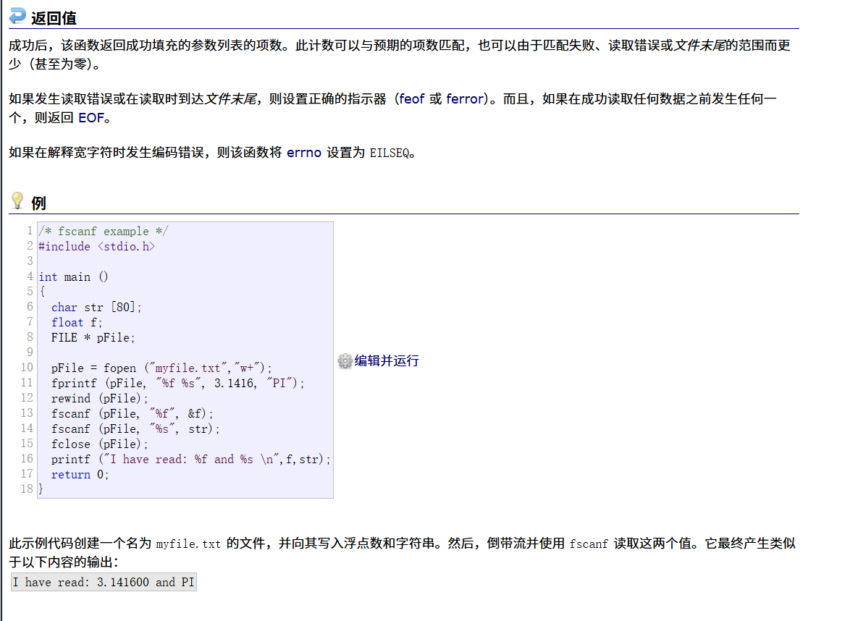This screenshot has height=621, width=850.
Task: Click the 'fclose (pFile);' code line
Action: [100, 444]
